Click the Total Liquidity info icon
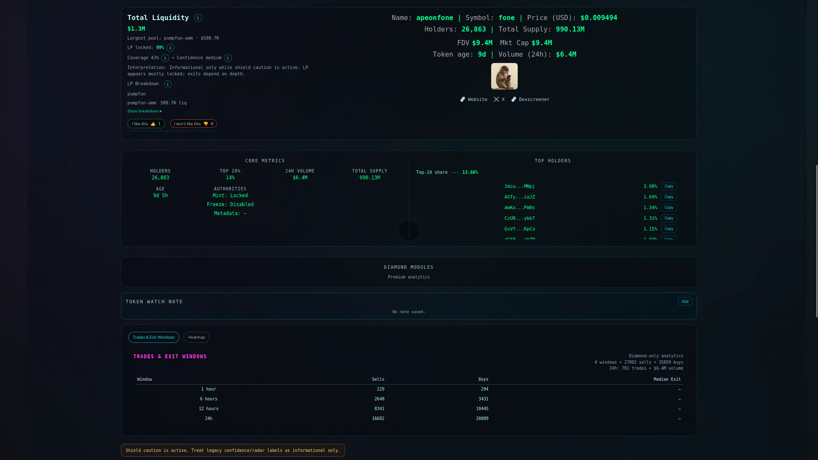818x460 pixels. [198, 18]
